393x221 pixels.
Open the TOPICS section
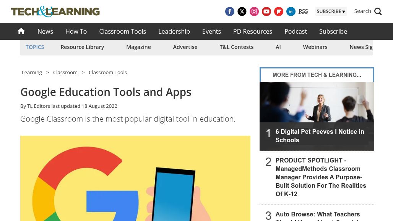[35, 47]
